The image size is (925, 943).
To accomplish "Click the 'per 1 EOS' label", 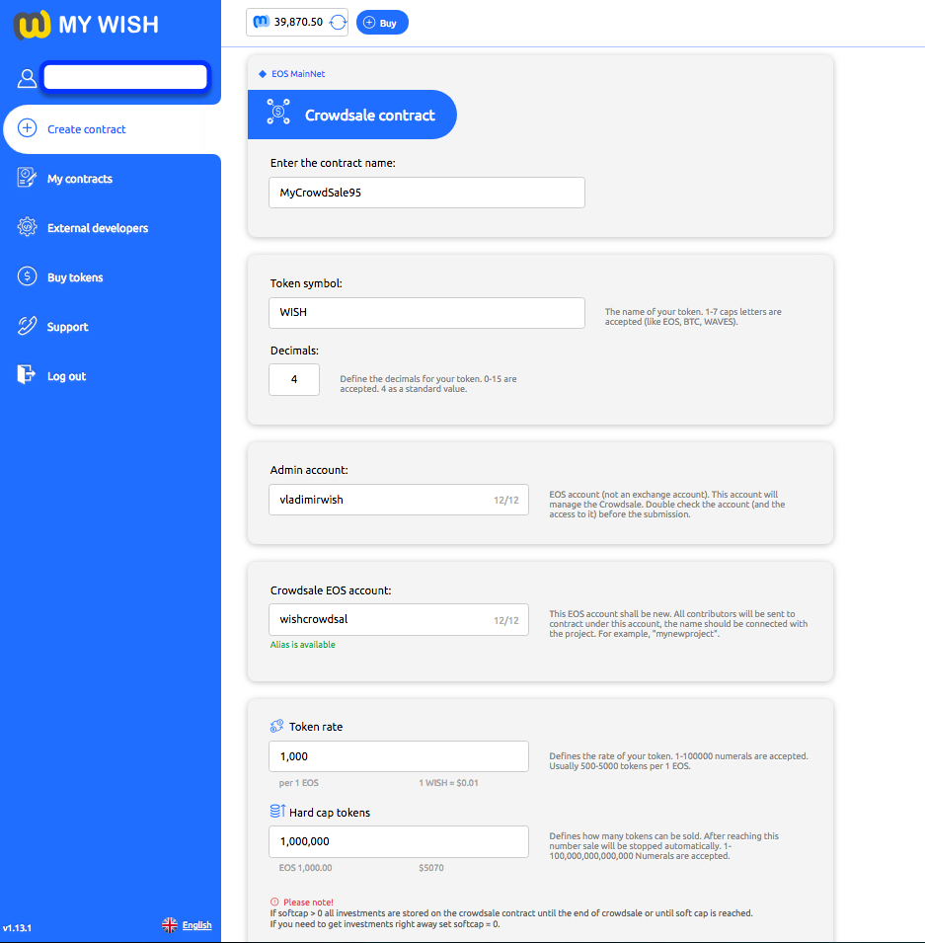I will coord(298,783).
